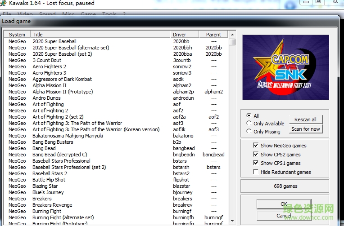Select 'Aero Fighters 2' in game list

(x=50, y=66)
